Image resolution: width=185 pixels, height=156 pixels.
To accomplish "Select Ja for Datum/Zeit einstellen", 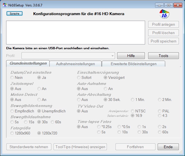I will click(x=42, y=77).
